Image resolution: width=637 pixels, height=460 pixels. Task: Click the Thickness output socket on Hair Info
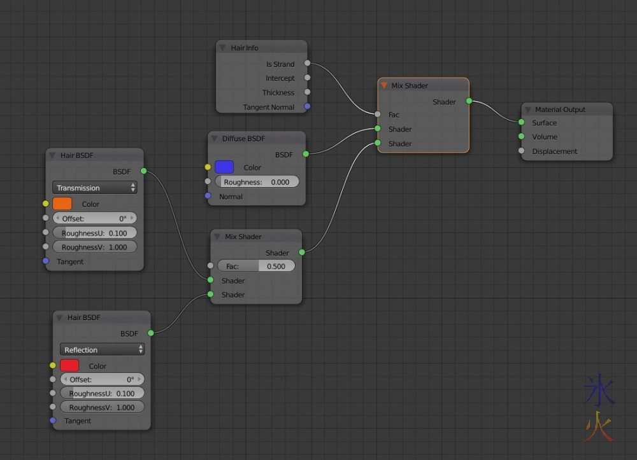click(308, 92)
